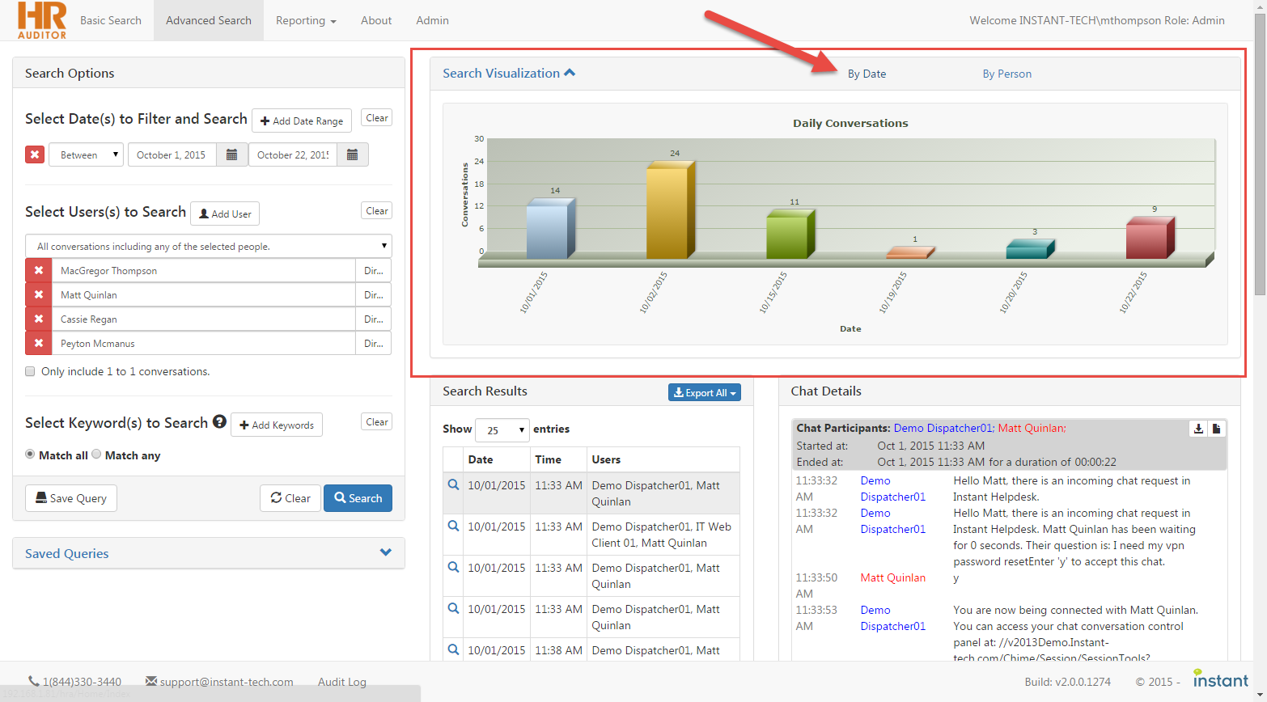The image size is (1267, 702).
Task: Open the conversations inclusion mode dropdown
Action: (209, 246)
